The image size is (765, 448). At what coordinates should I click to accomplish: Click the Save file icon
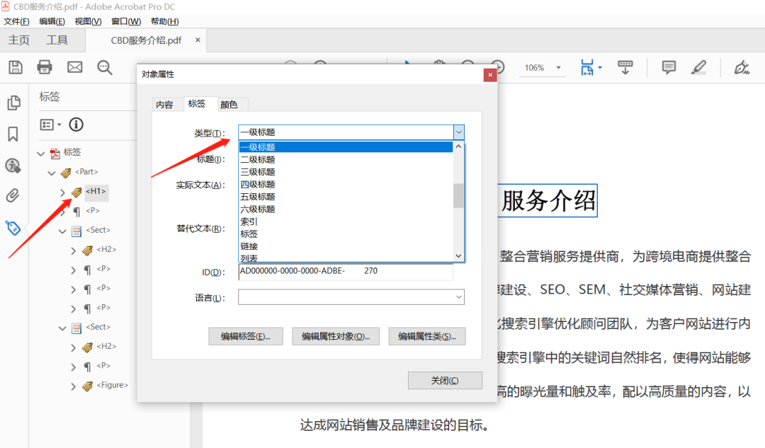pos(16,67)
